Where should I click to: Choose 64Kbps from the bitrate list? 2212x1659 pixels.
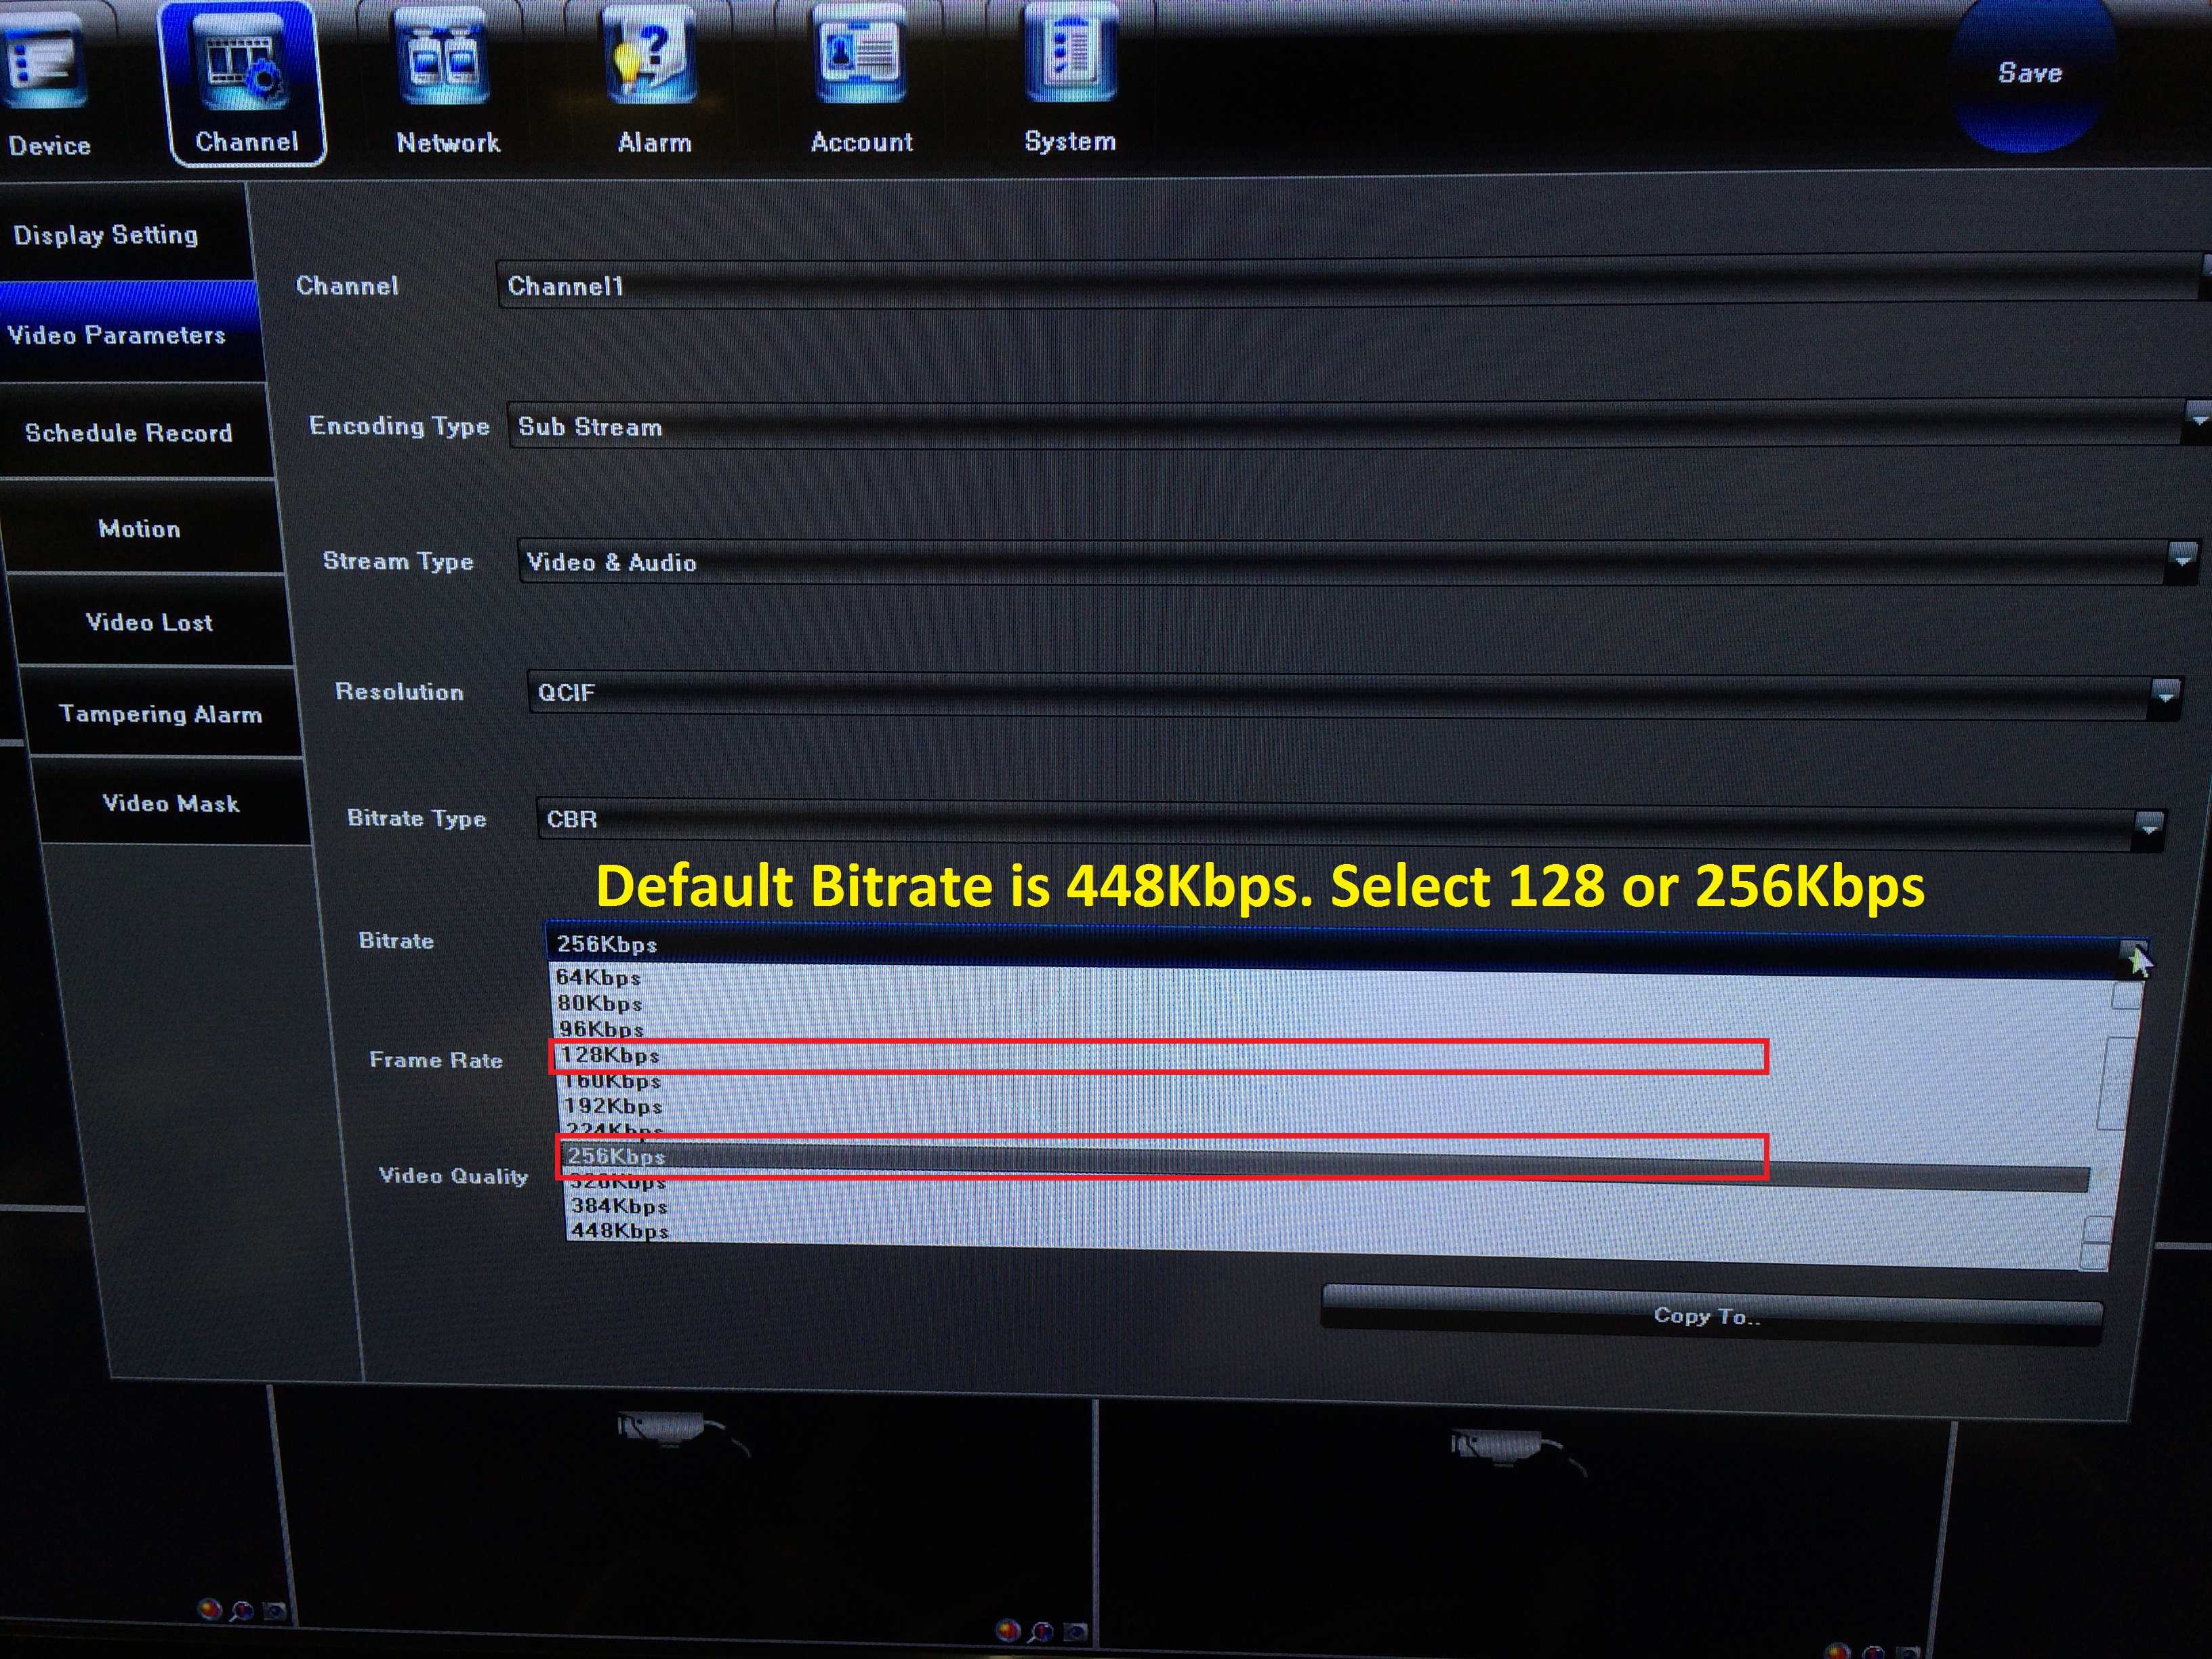pos(598,978)
